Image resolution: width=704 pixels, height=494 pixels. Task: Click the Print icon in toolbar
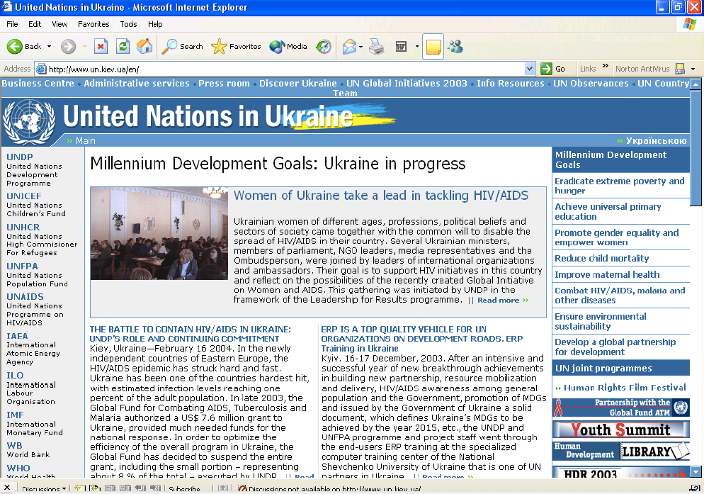(x=376, y=47)
